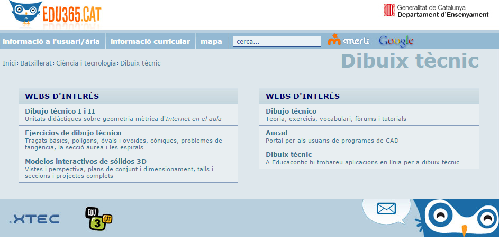Focus the cerca search field
This screenshot has width=499, height=243.
(277, 41)
